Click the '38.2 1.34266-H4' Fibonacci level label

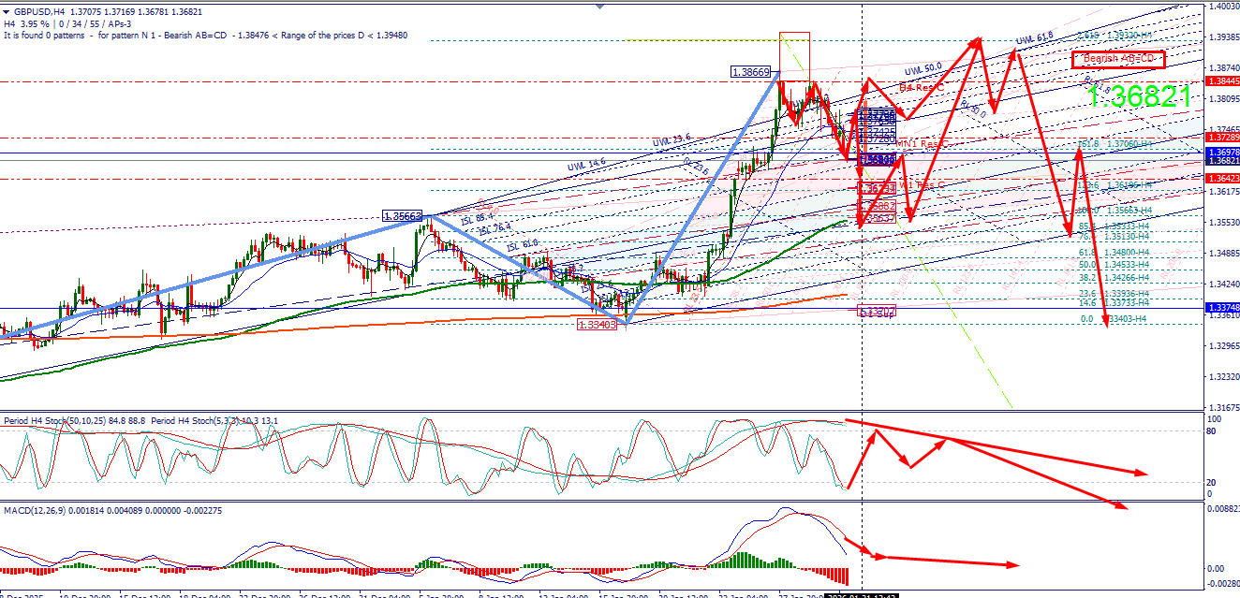coord(1114,277)
